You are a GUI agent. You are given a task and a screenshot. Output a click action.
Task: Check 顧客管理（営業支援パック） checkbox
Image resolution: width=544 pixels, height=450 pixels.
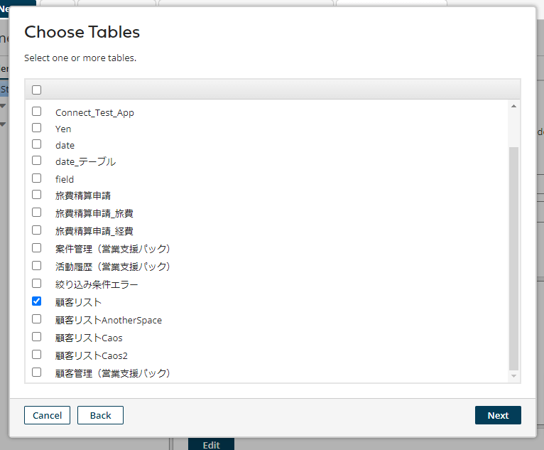click(37, 372)
